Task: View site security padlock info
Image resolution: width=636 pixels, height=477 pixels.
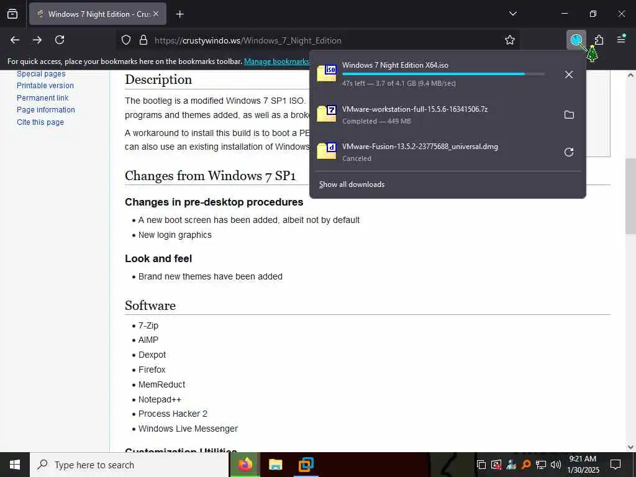Action: tap(143, 40)
